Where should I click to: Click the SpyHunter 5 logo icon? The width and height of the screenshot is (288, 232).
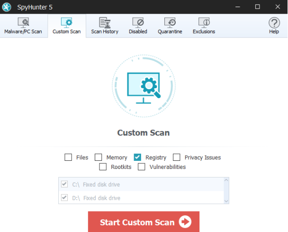(8, 7)
